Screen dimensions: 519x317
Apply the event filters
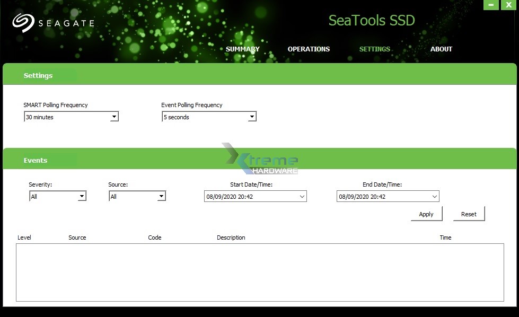coord(426,214)
